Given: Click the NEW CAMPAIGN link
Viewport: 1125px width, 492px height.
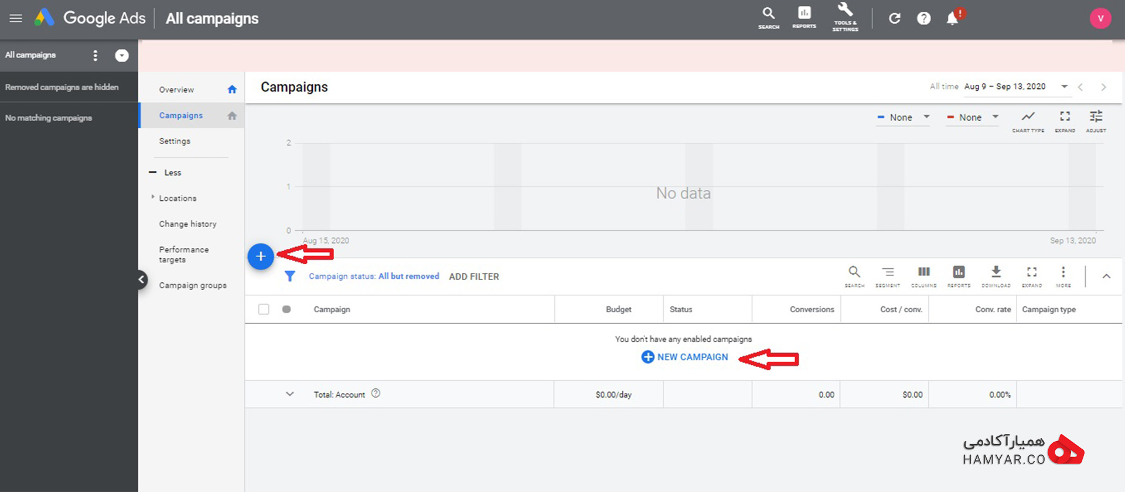Looking at the screenshot, I should point(684,357).
